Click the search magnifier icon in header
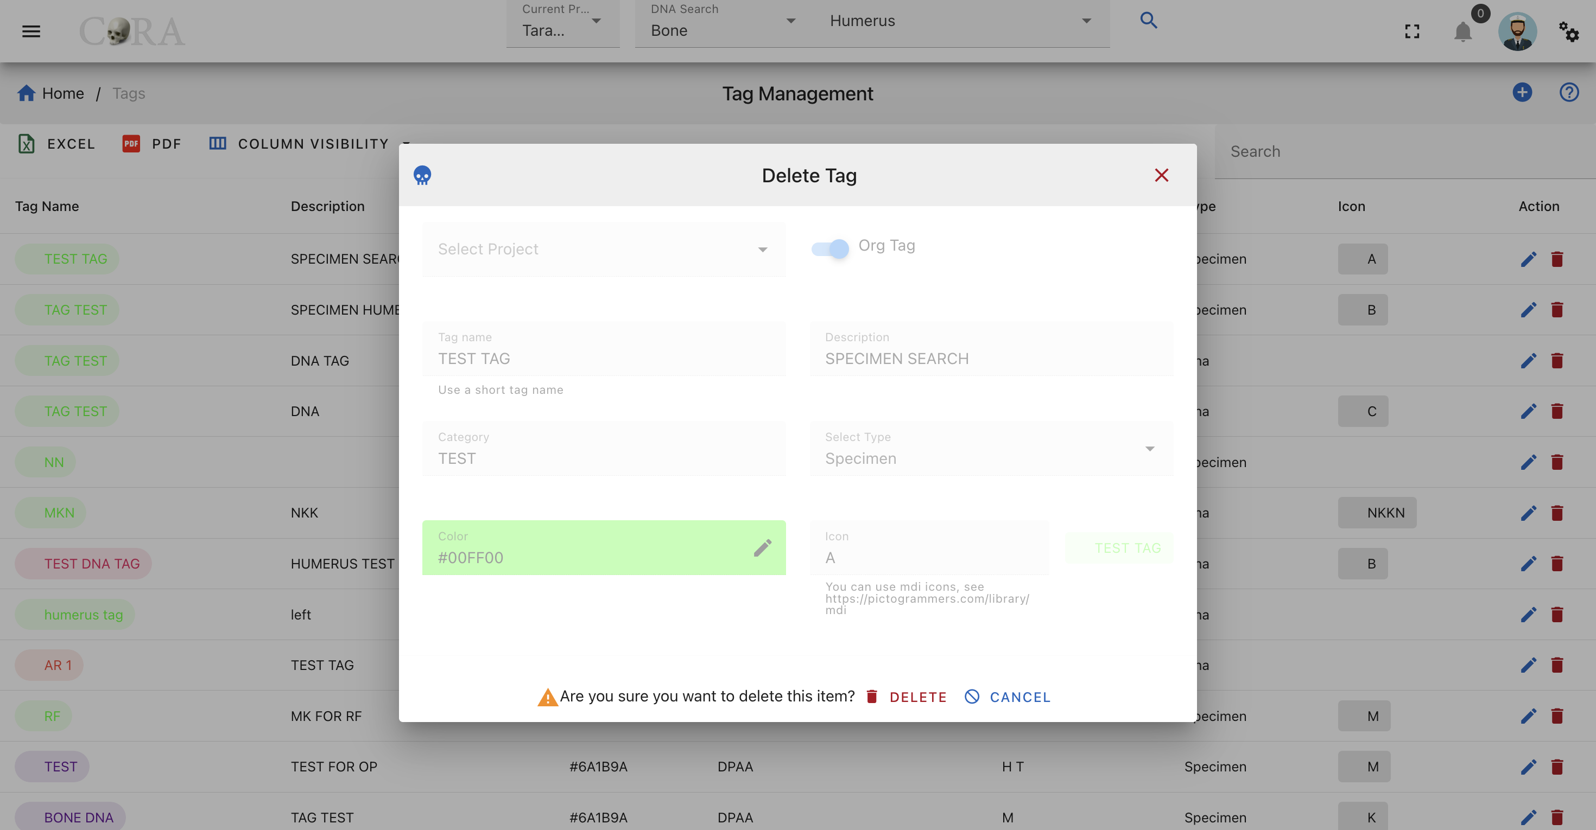Screen dimensions: 1596x830 1149,21
